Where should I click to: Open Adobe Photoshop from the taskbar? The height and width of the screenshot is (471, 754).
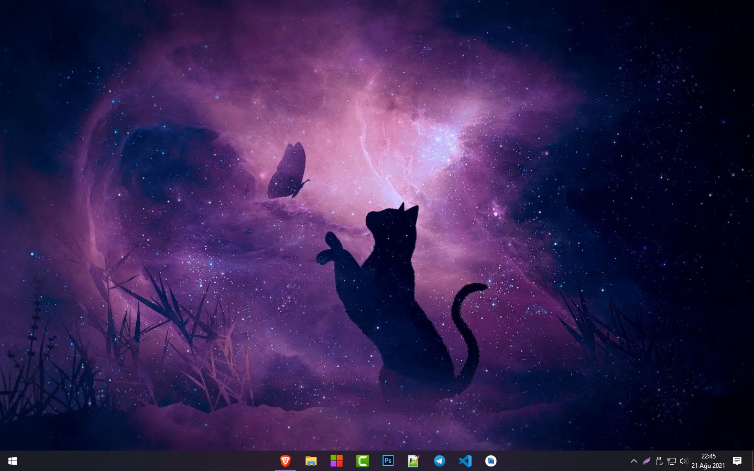[x=388, y=461]
